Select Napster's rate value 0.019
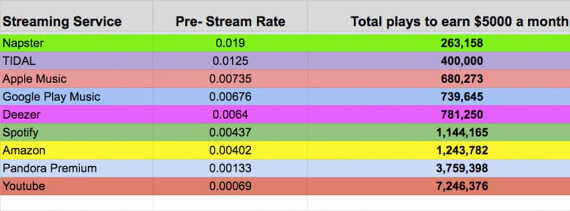Image resolution: width=570 pixels, height=211 pixels. 230,43
